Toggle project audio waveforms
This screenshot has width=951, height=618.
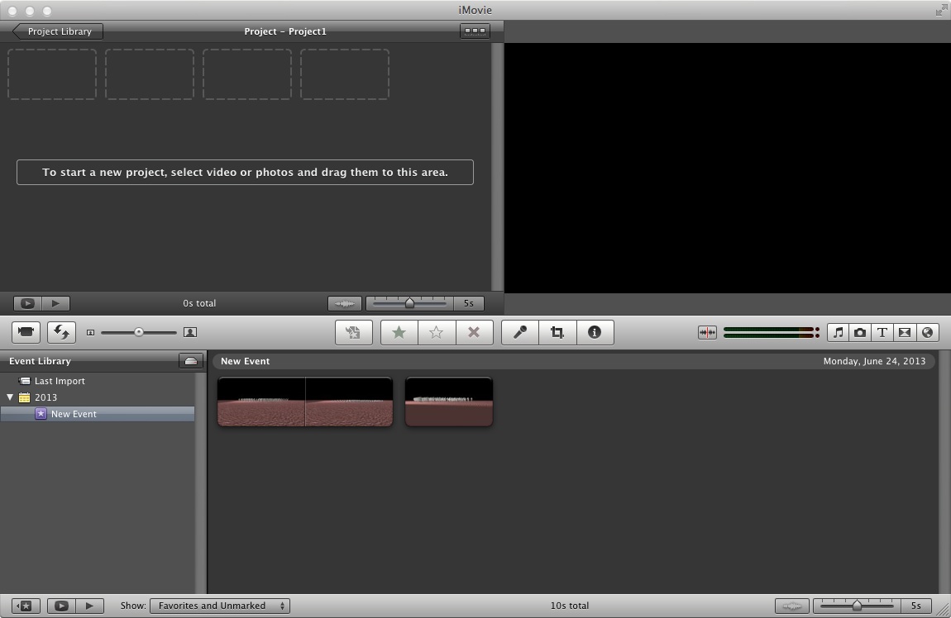coord(345,303)
